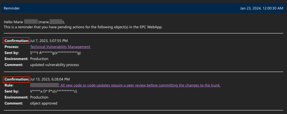The width and height of the screenshot is (287, 114).
Task: Click the object approved comment text
Action: click(44, 103)
